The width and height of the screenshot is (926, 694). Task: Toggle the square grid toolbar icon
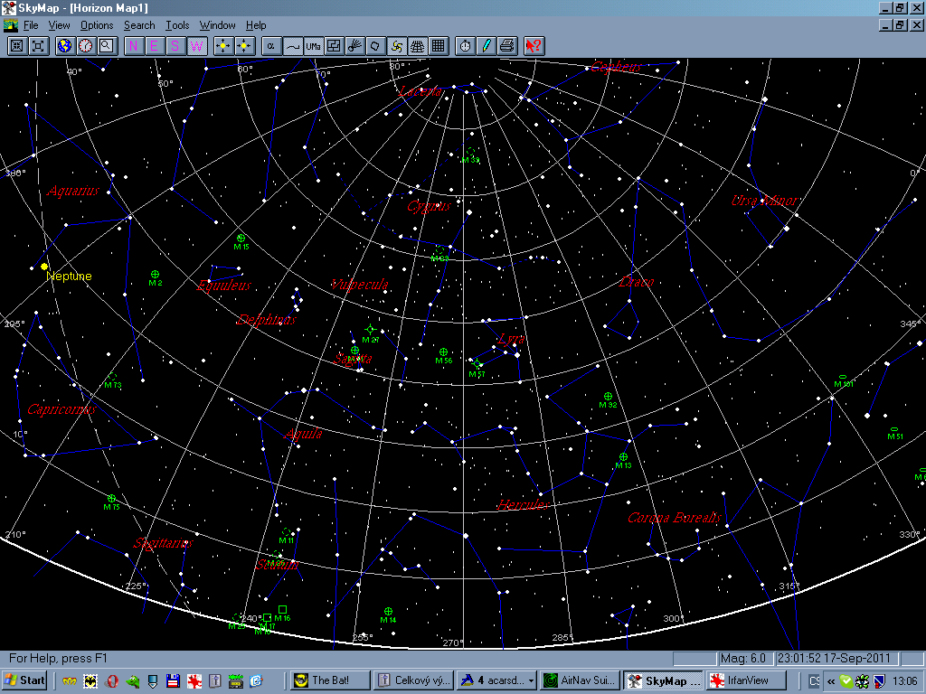click(x=439, y=46)
